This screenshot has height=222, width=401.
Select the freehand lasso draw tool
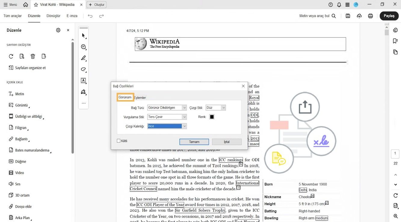coord(84,69)
